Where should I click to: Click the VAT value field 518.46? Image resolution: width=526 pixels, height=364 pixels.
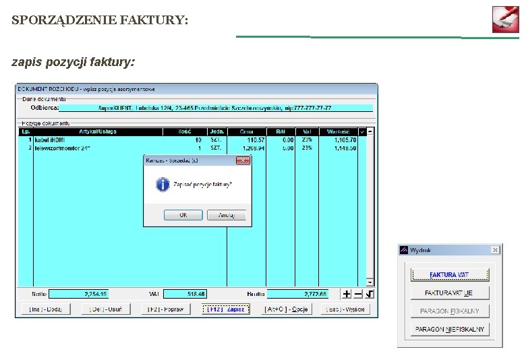click(x=185, y=294)
